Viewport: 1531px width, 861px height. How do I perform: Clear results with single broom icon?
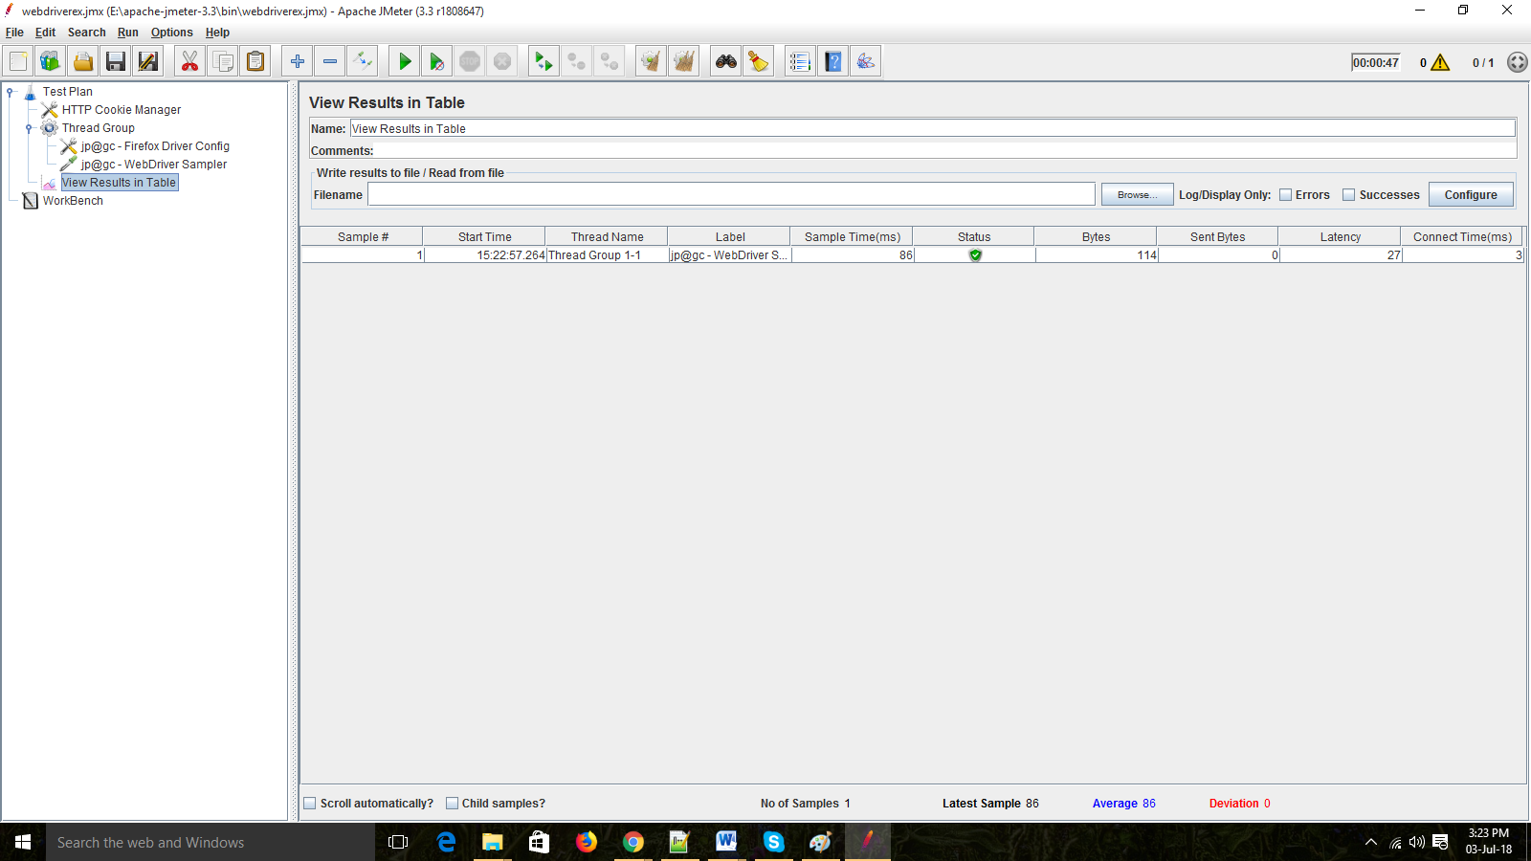652,61
